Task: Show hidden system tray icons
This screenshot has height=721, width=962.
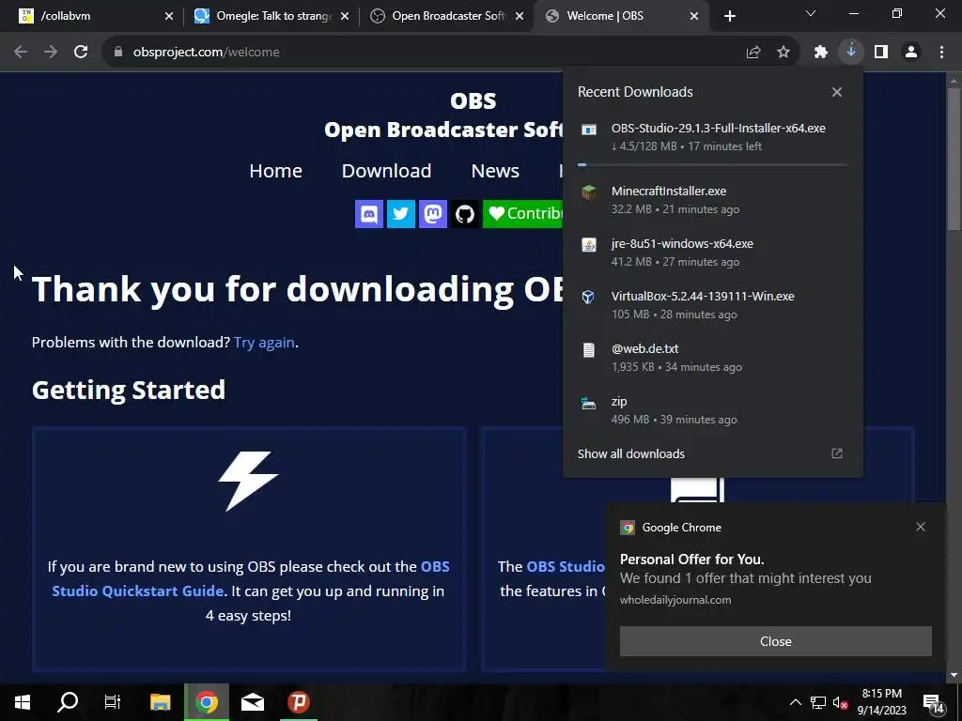Action: [795, 702]
